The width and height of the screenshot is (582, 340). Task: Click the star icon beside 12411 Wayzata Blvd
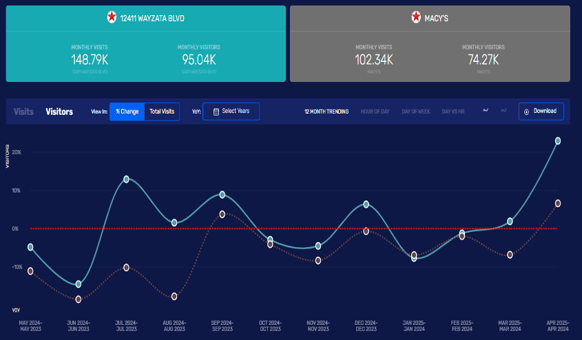pyautogui.click(x=112, y=17)
